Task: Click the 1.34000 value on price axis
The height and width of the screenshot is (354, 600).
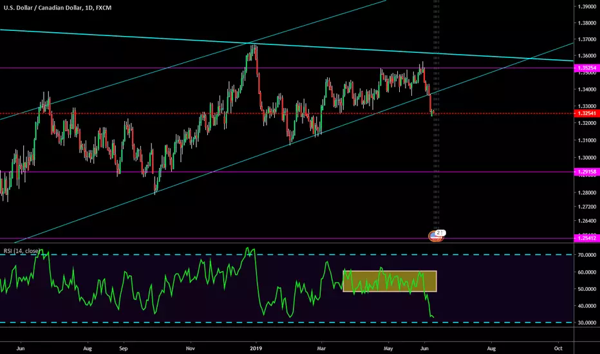Action: (x=587, y=89)
